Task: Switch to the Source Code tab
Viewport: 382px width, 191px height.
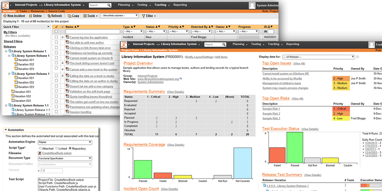Action: click(x=57, y=11)
